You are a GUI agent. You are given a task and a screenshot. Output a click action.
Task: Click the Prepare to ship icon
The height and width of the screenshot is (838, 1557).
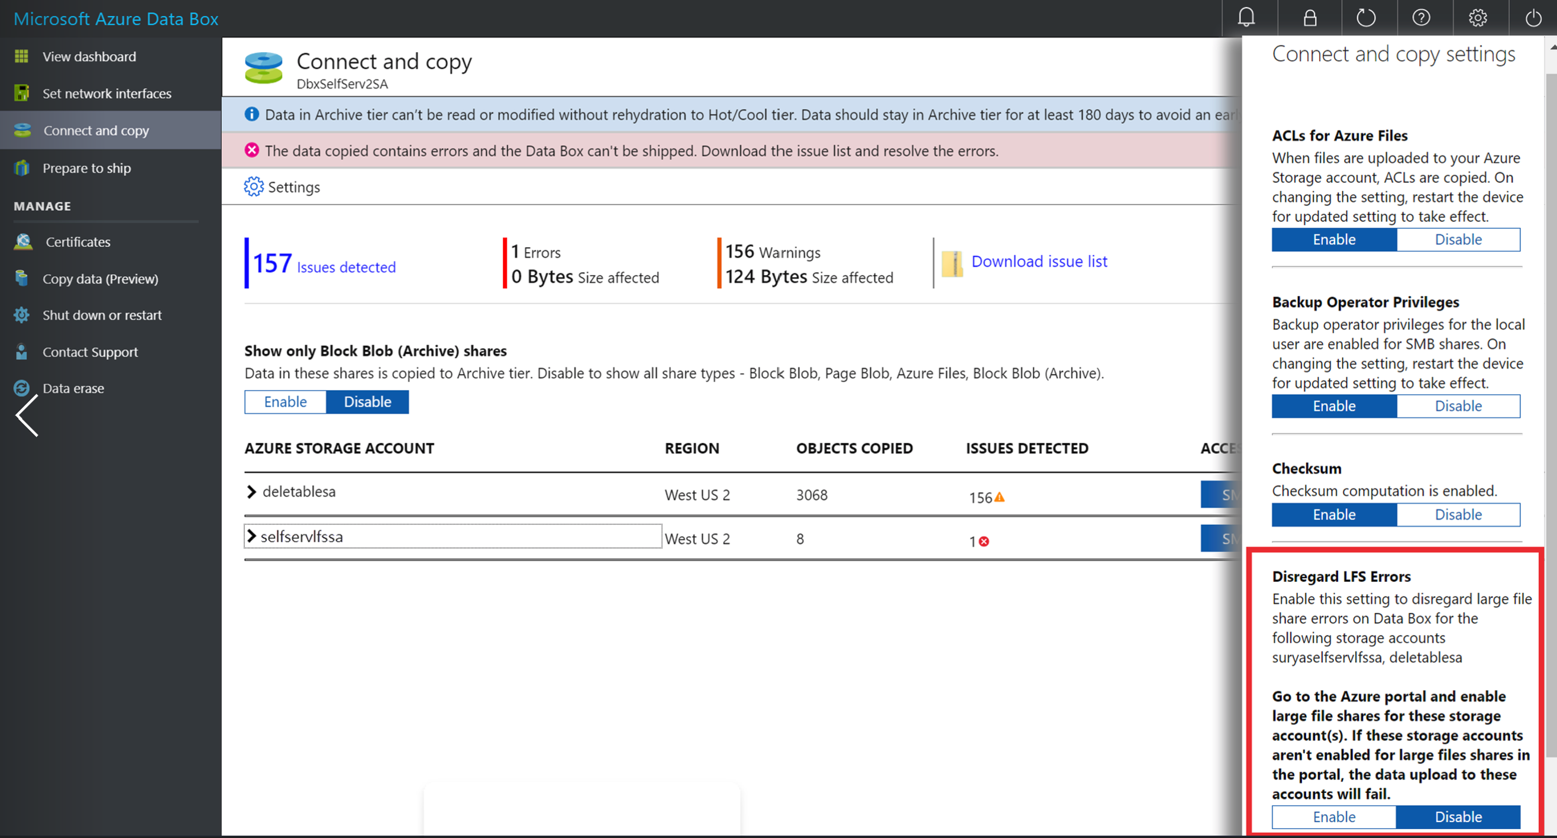22,166
